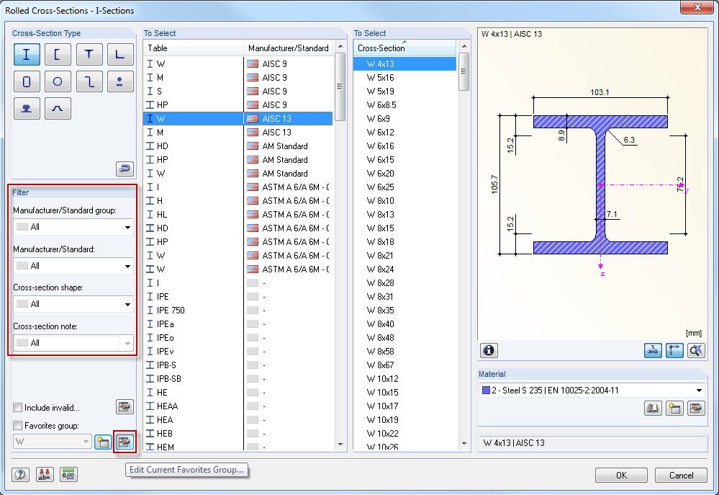
Task: Select cross-section W 5x16
Action: [405, 78]
